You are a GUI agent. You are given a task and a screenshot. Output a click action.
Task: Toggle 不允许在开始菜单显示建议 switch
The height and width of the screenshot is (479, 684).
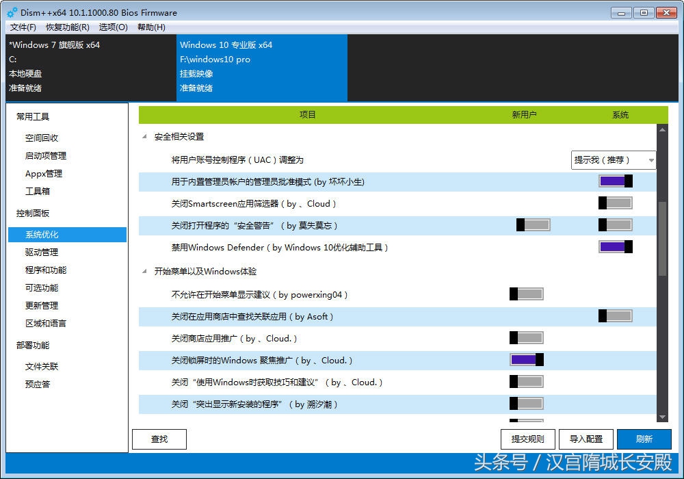coord(527,294)
